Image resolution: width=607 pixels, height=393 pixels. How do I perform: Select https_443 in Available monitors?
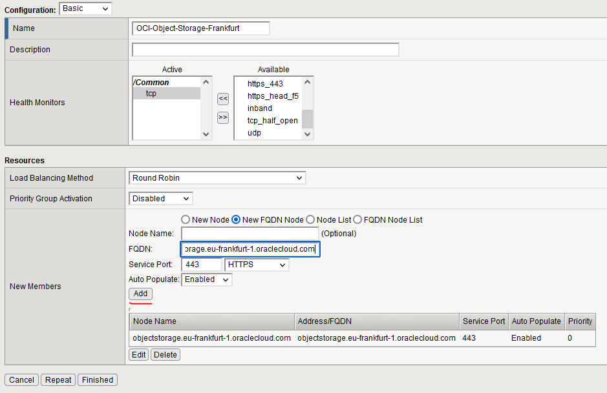265,84
